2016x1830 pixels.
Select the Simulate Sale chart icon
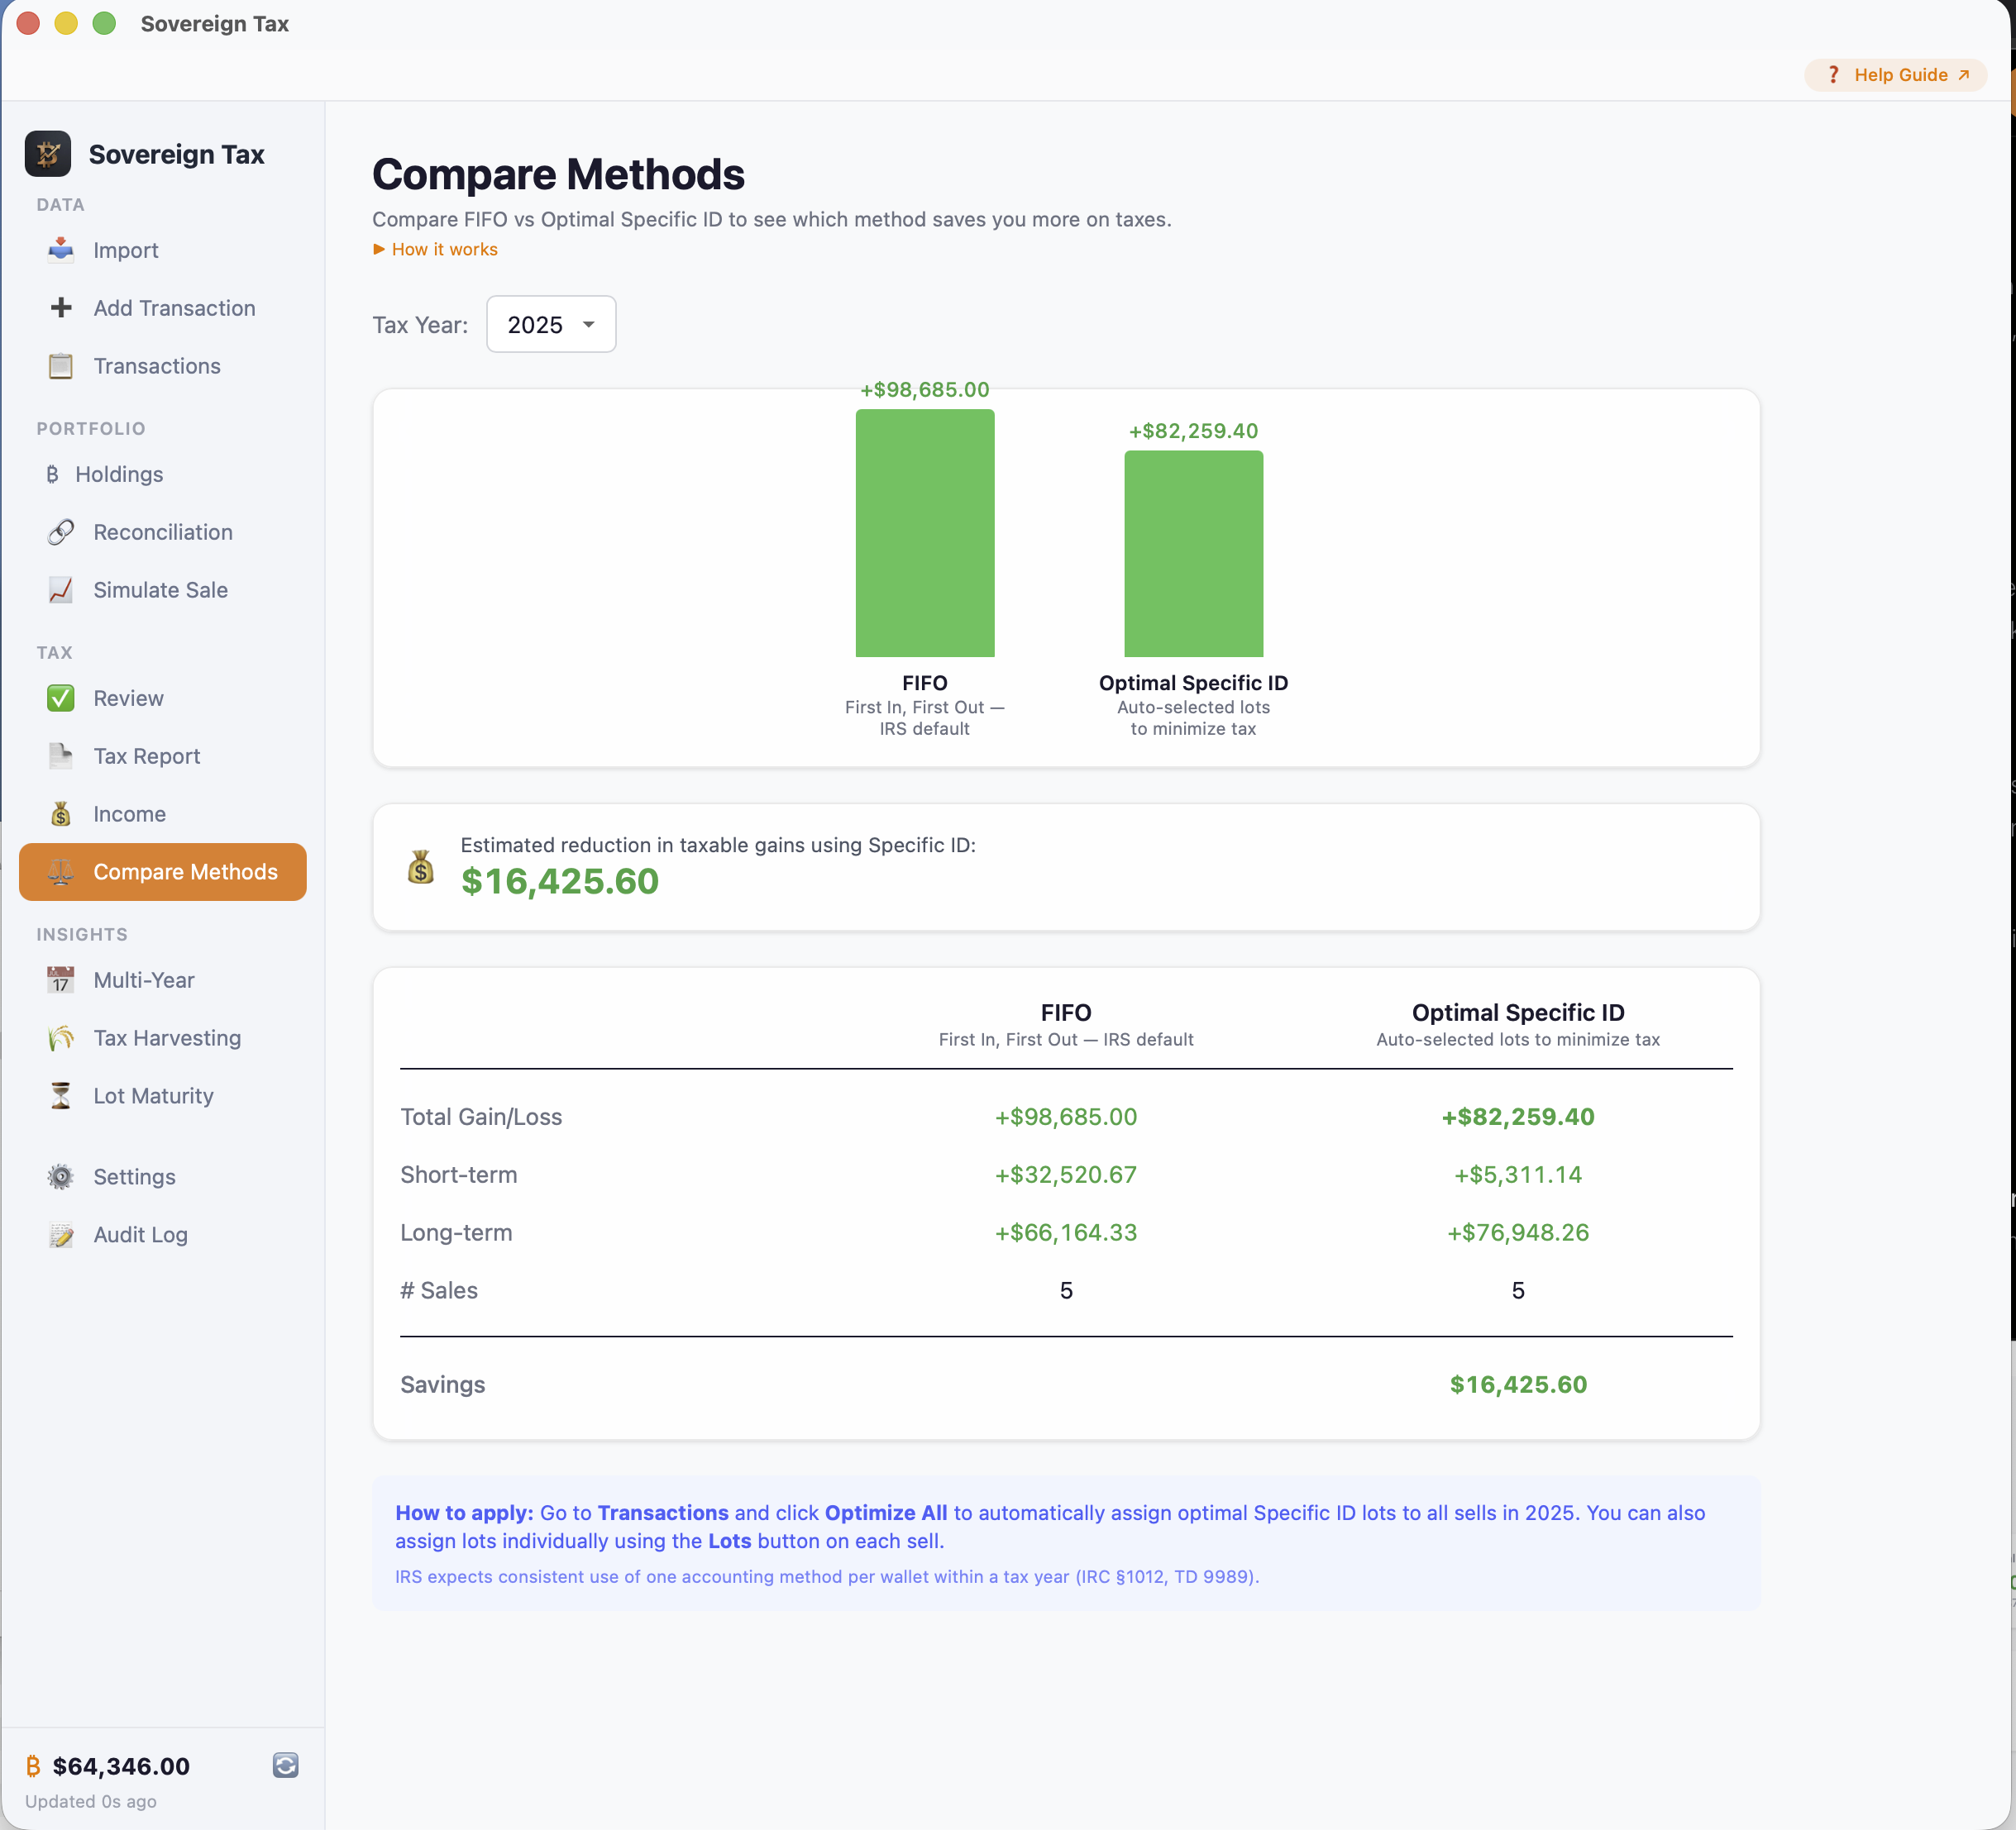coord(61,589)
